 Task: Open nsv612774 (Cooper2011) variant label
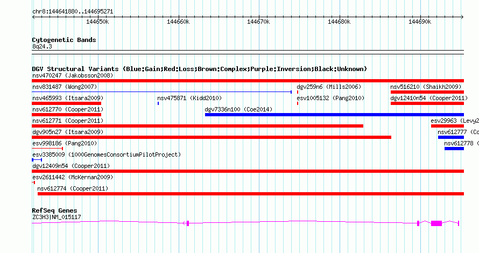(73, 188)
